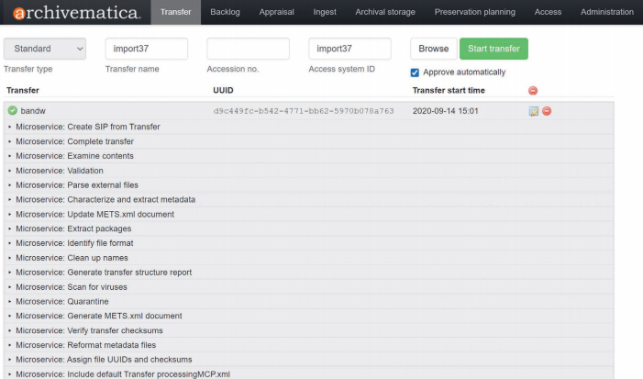The height and width of the screenshot is (379, 643).
Task: Open the Transfer type Standard dropdown
Action: pos(45,49)
